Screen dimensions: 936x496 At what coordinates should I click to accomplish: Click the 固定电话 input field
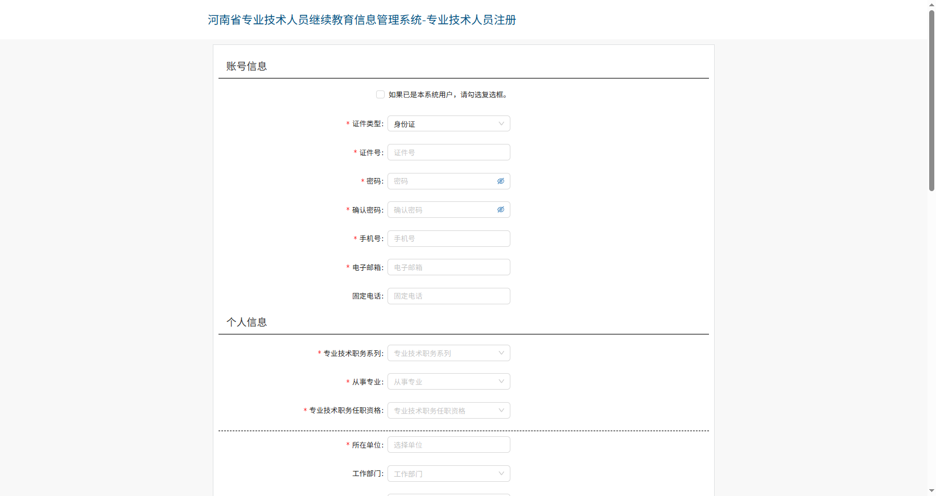[x=448, y=296]
